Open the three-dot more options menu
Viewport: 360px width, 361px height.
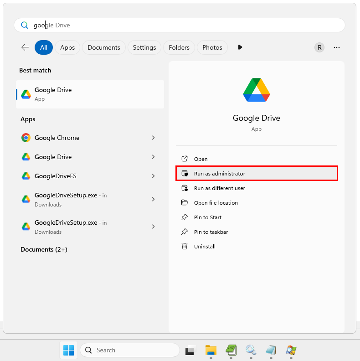[337, 47]
